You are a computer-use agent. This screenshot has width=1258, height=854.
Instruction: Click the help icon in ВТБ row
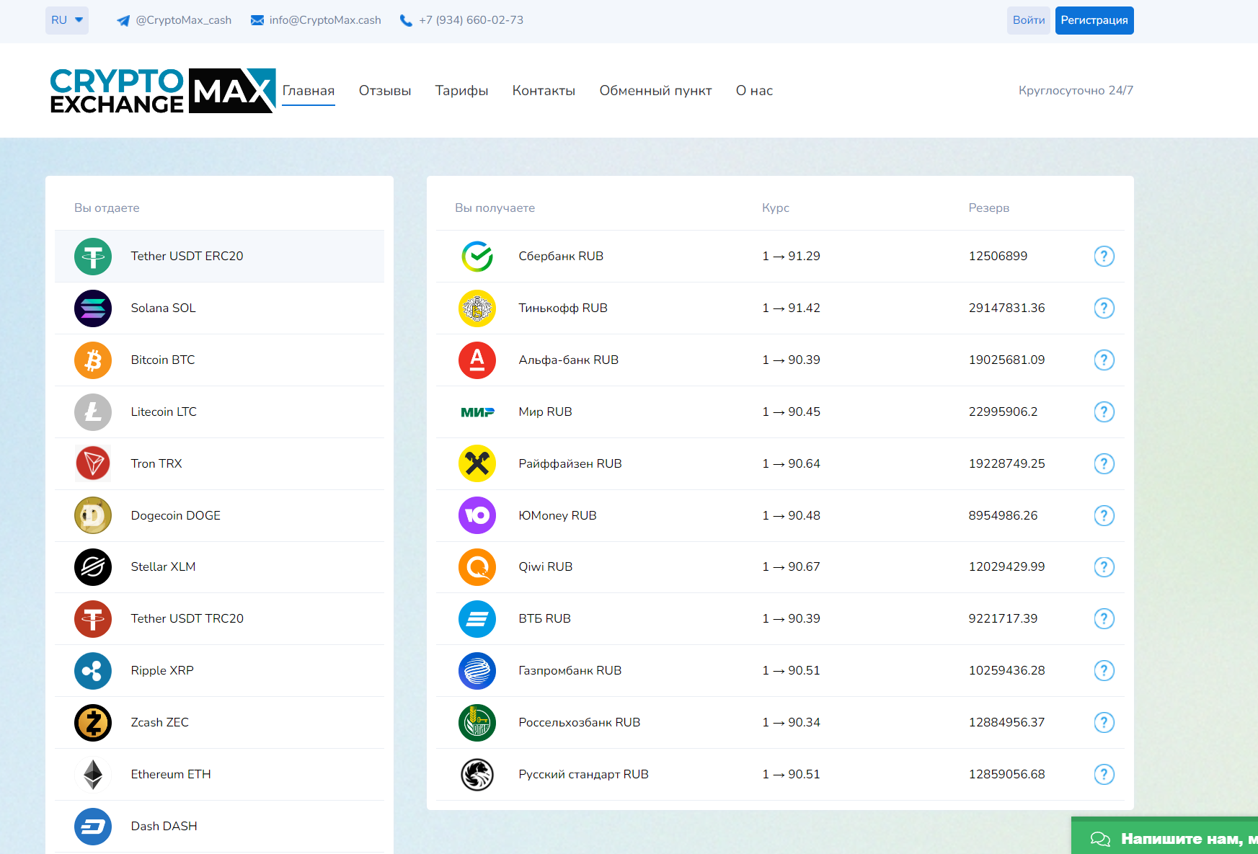[x=1104, y=619]
